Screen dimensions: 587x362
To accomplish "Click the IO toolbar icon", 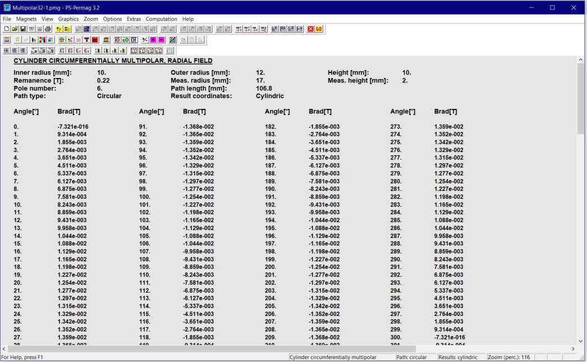I will [x=117, y=40].
